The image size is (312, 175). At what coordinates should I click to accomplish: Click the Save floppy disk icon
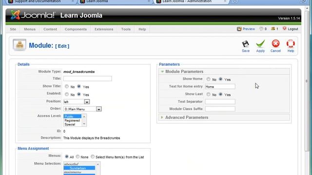[x=245, y=44]
